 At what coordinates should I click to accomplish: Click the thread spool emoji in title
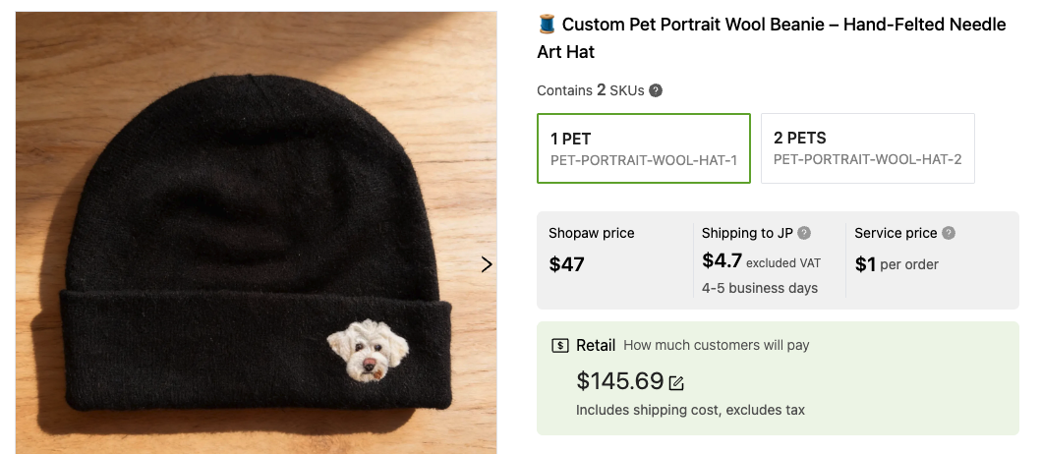(548, 25)
